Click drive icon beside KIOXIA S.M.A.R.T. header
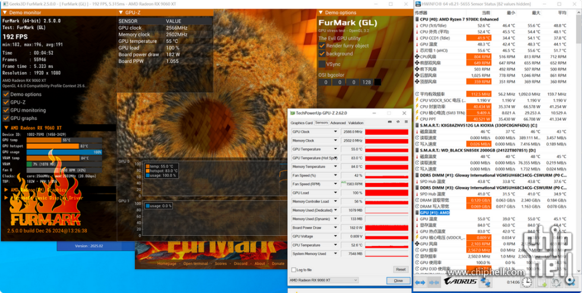Image resolution: width=582 pixels, height=293 pixels. point(417,125)
